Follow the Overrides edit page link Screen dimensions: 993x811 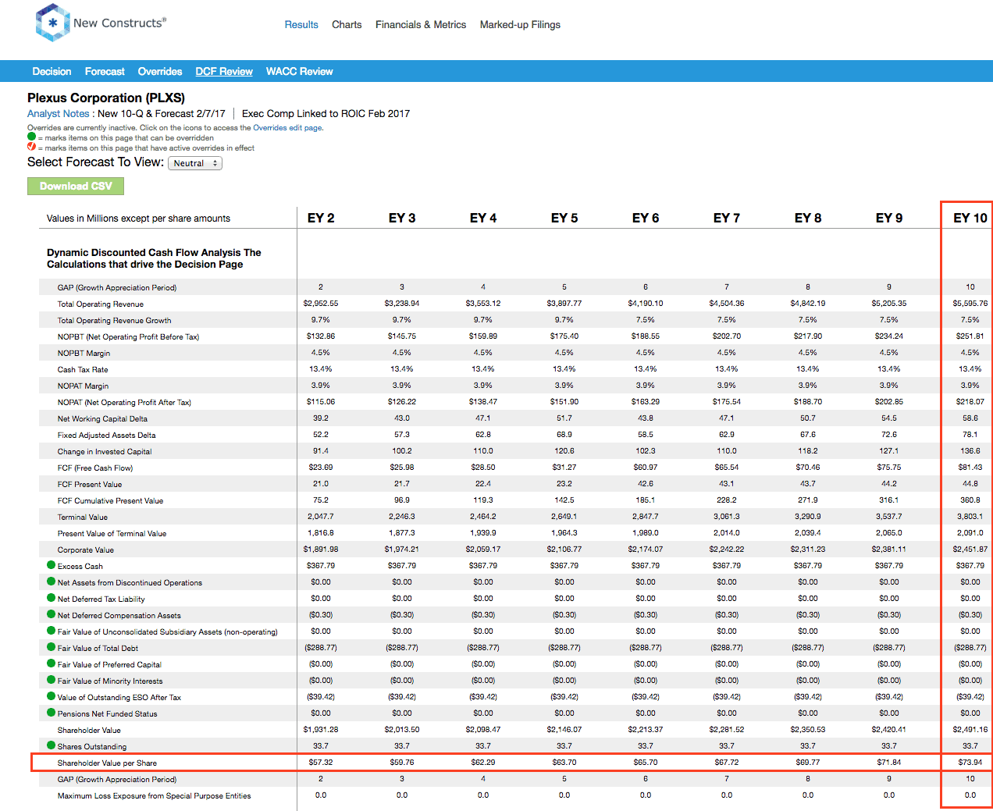tap(287, 127)
